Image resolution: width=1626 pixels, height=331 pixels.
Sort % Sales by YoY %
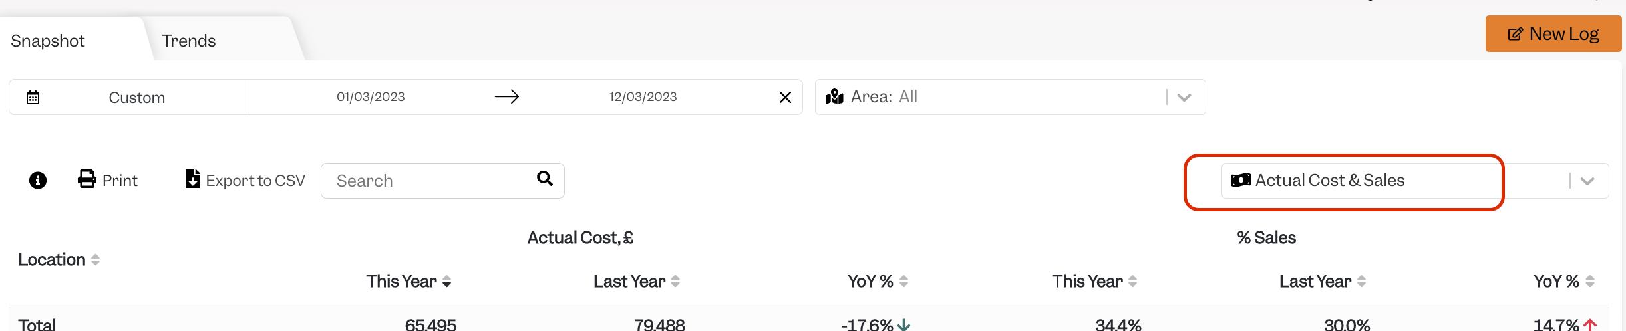1564,281
